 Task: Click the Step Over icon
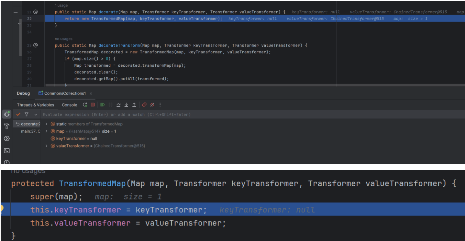118,105
